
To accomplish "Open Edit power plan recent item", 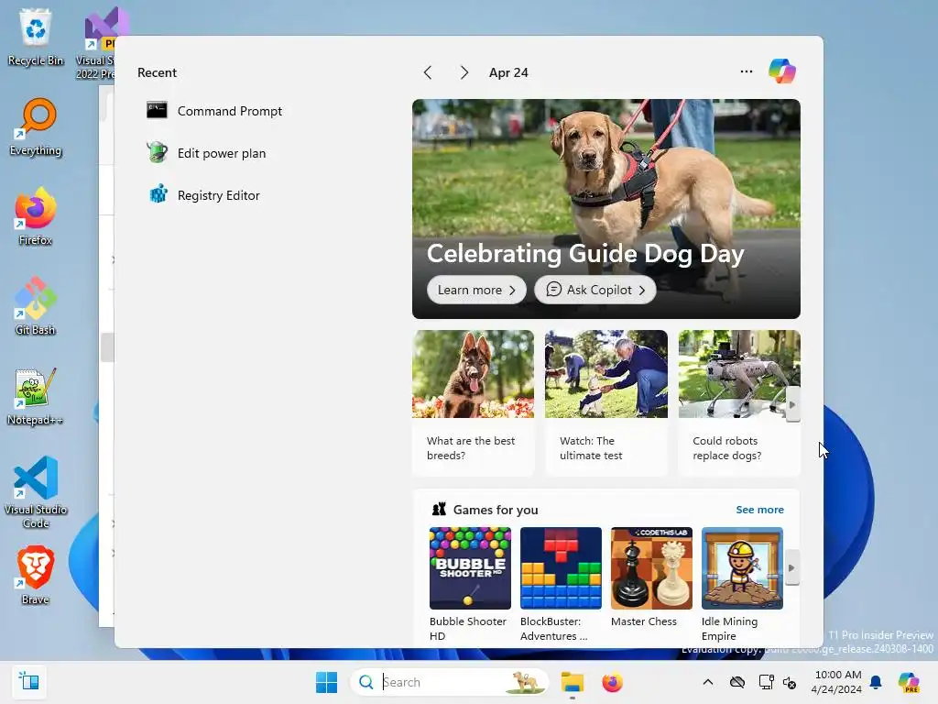I will pyautogui.click(x=206, y=153).
